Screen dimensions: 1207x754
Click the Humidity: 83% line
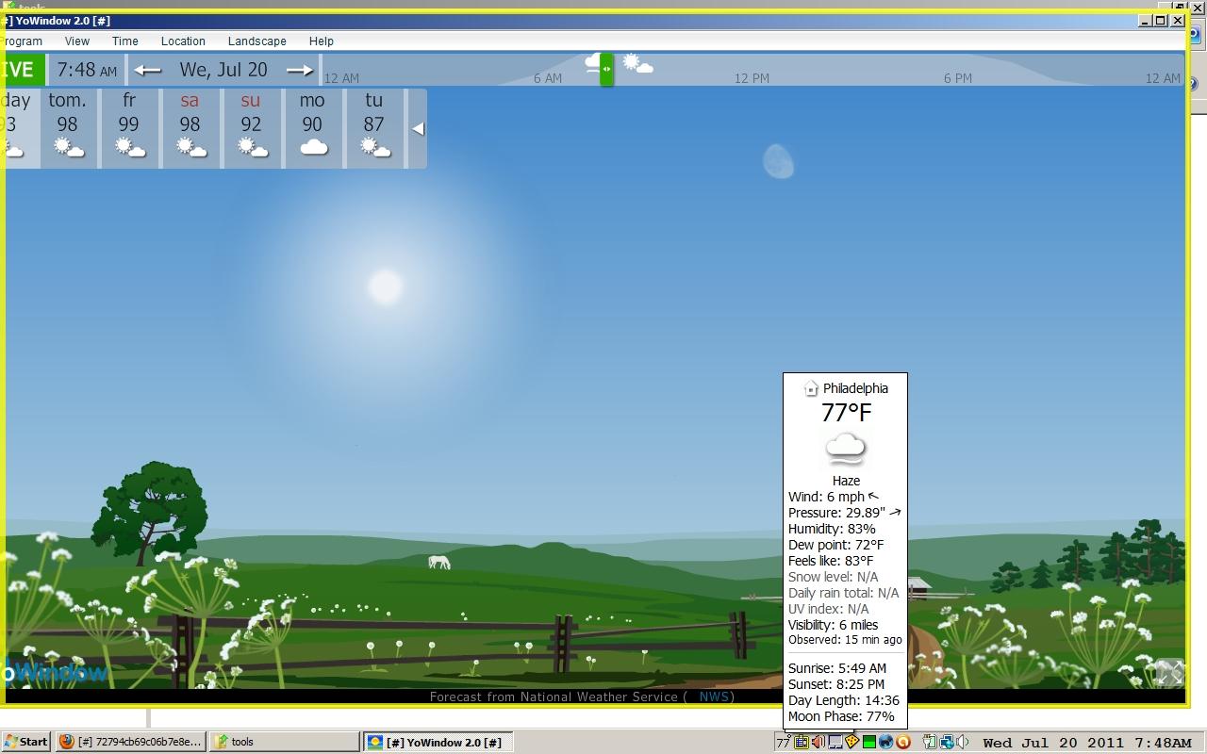click(x=832, y=529)
